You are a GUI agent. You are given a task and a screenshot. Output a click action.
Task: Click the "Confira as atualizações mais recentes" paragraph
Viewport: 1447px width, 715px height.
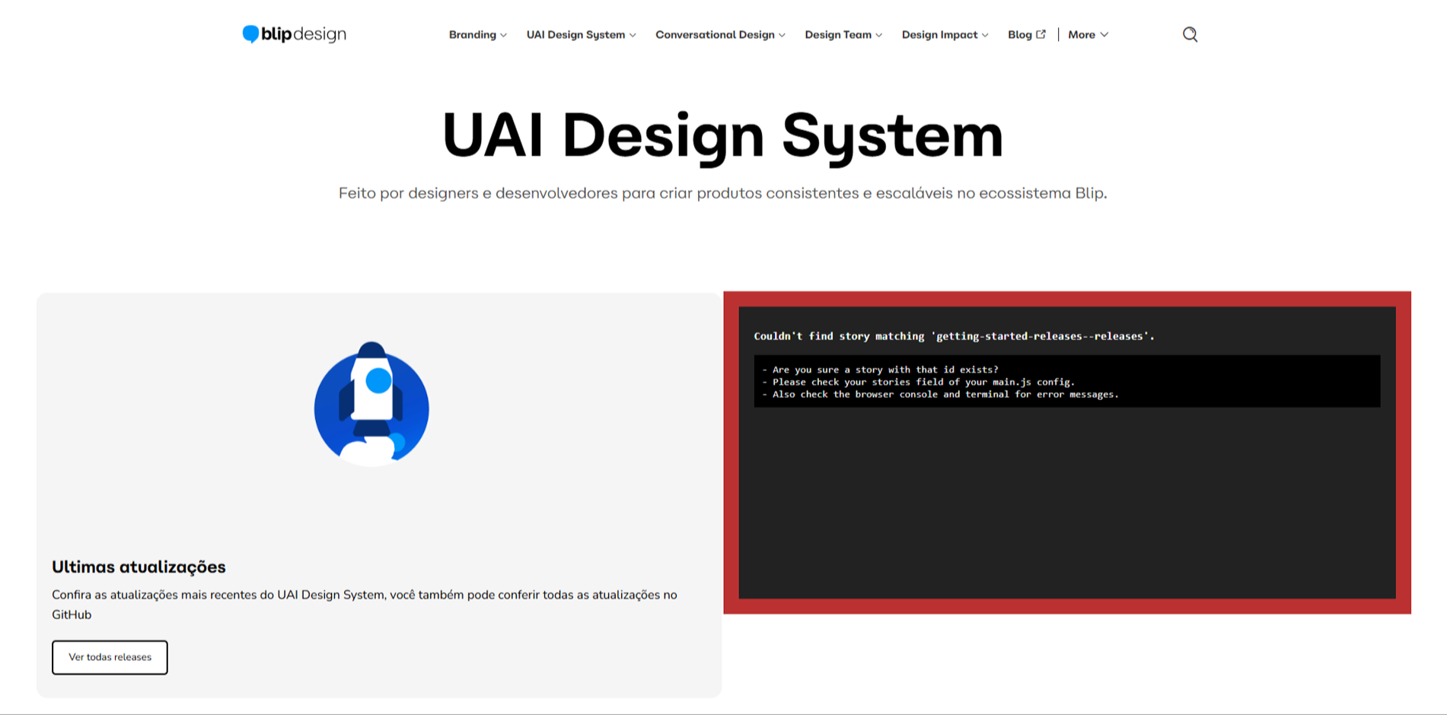point(365,605)
